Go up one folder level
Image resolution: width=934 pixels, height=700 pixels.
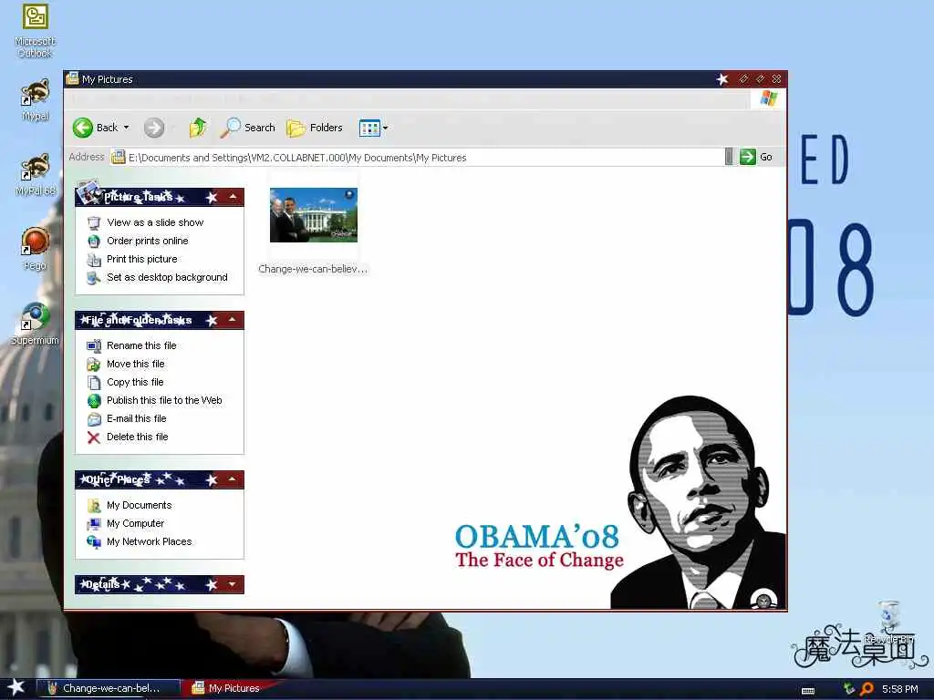198,128
